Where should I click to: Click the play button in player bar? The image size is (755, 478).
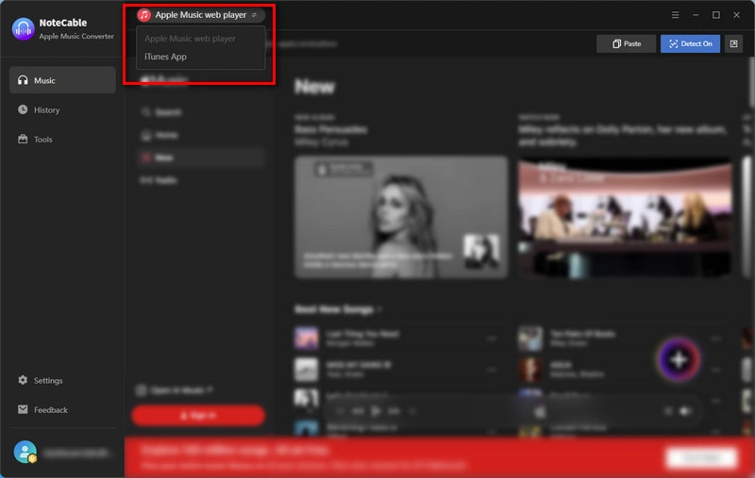pyautogui.click(x=376, y=411)
